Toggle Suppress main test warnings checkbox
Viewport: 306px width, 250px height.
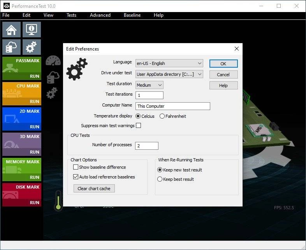[138, 125]
